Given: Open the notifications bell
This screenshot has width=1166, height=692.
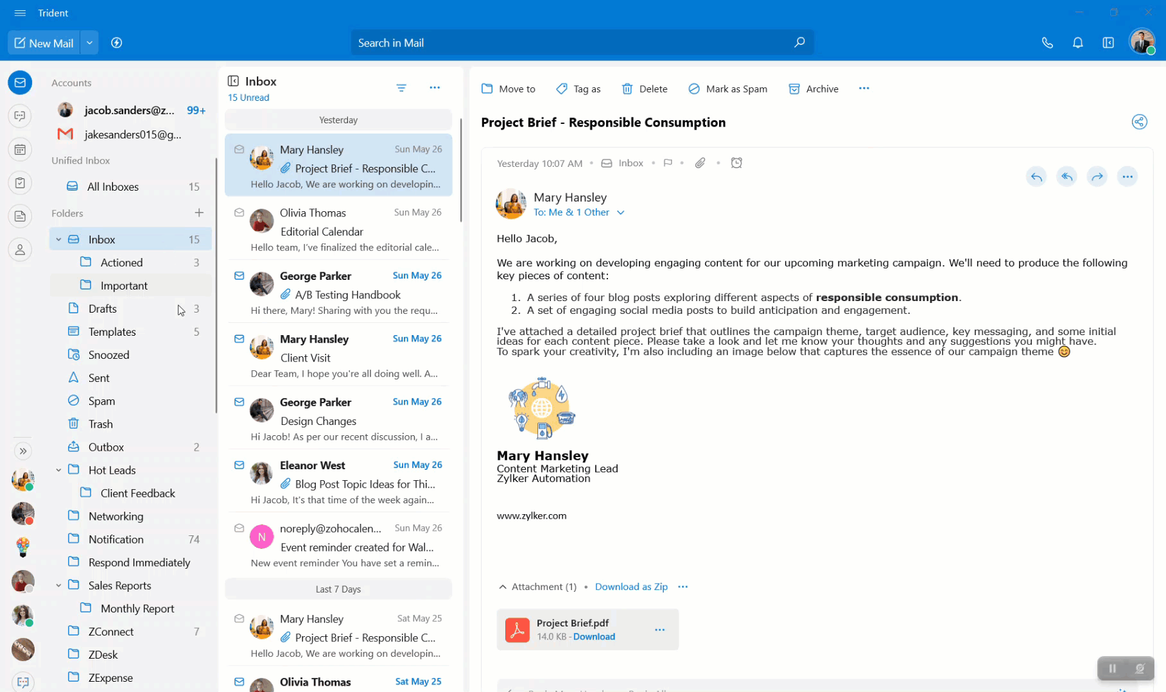Looking at the screenshot, I should 1078,43.
